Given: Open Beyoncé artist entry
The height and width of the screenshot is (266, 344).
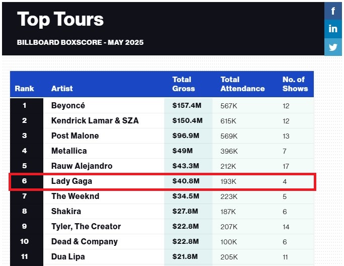Looking at the screenshot, I should coord(68,106).
